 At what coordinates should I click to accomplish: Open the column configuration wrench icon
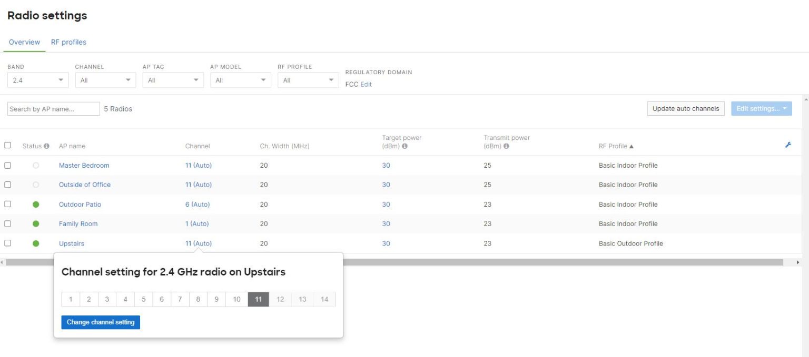coord(788,146)
